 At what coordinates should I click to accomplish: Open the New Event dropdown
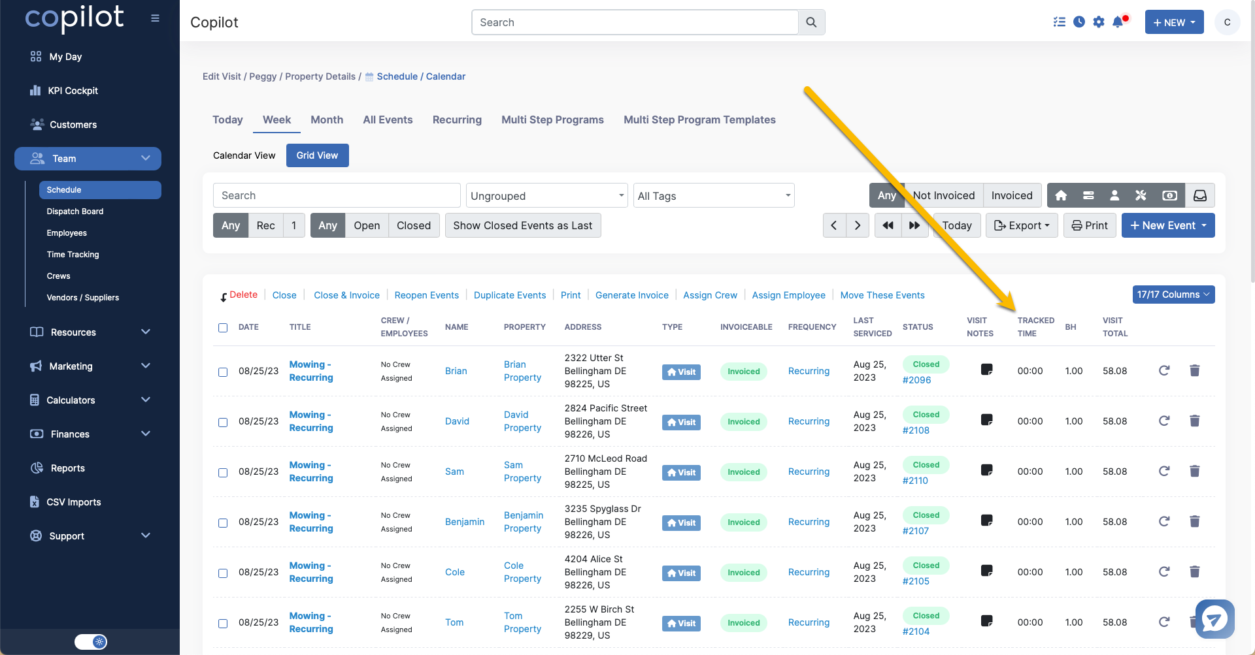click(x=1168, y=225)
